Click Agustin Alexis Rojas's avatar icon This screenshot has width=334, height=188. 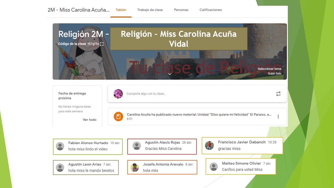coord(136,146)
